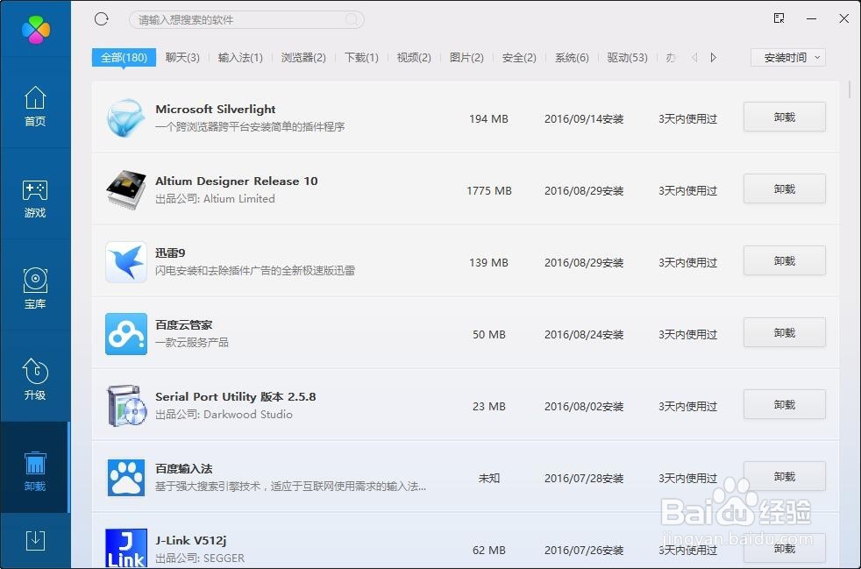Click the 未知 size value
Screen dimensions: 861x569
point(488,479)
